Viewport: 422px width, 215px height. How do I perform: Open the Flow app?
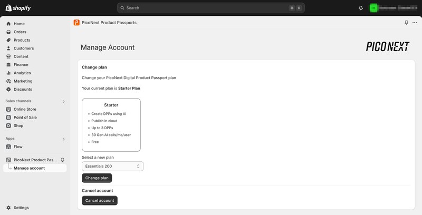(x=18, y=147)
